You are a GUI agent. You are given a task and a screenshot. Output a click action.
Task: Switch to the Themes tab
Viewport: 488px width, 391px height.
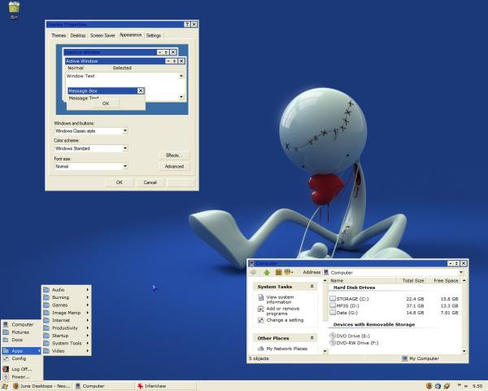click(59, 36)
